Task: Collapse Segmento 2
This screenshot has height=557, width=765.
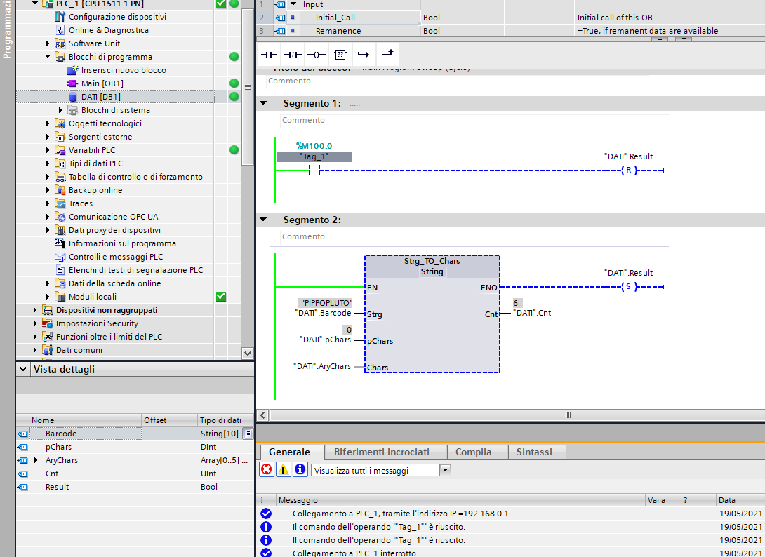Action: [263, 220]
